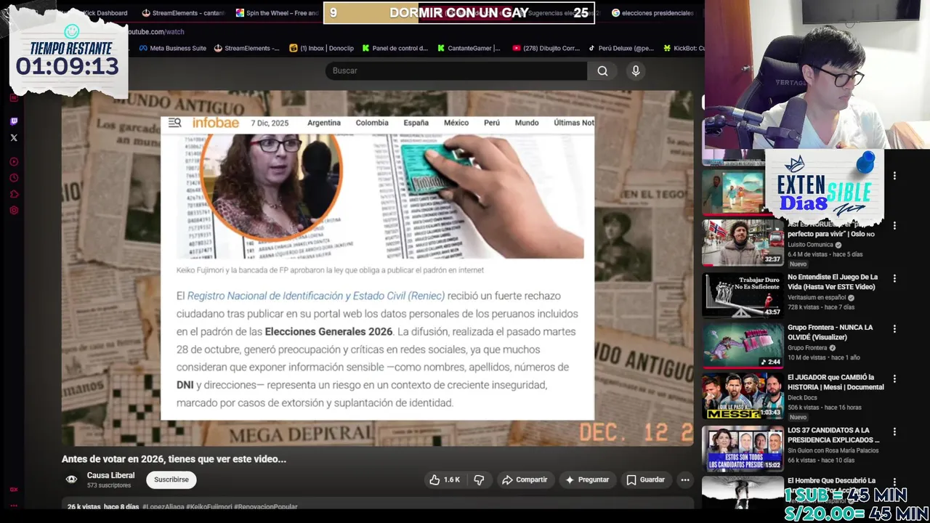Open options menu for Oslo video
Viewport: 930px width, 523px height.
tap(894, 226)
